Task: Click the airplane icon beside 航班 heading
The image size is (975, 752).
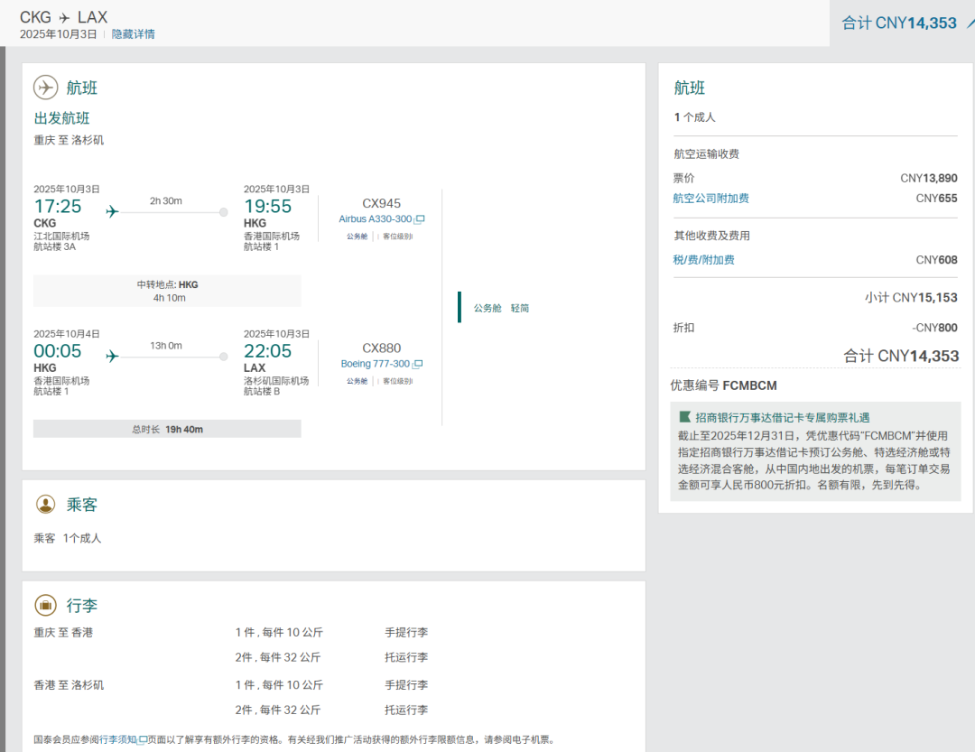Action: (45, 88)
